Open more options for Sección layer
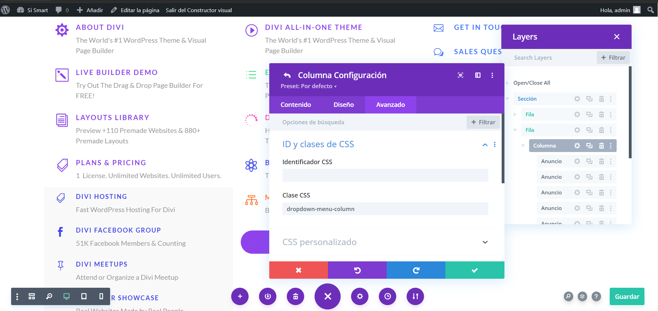Image resolution: width=658 pixels, height=311 pixels. [611, 99]
